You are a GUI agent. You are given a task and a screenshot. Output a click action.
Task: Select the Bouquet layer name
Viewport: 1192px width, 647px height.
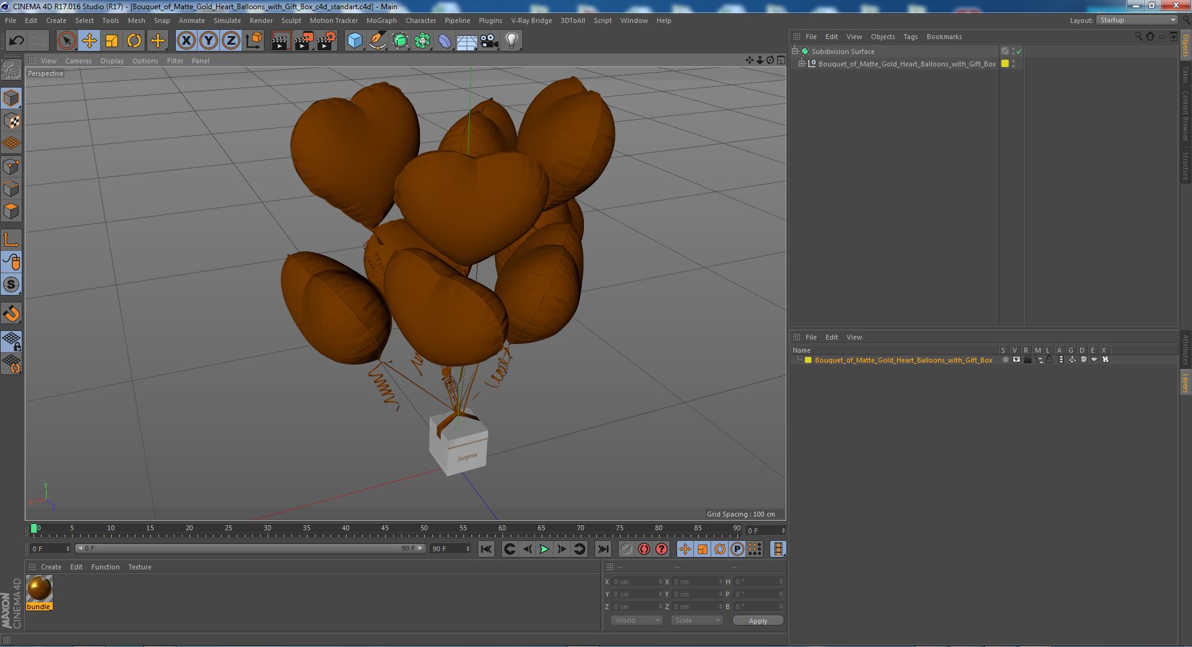(903, 360)
